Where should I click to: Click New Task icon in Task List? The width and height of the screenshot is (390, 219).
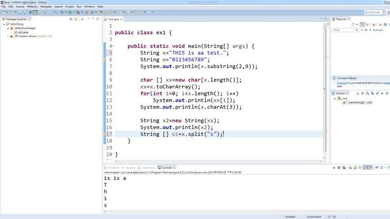(353, 24)
